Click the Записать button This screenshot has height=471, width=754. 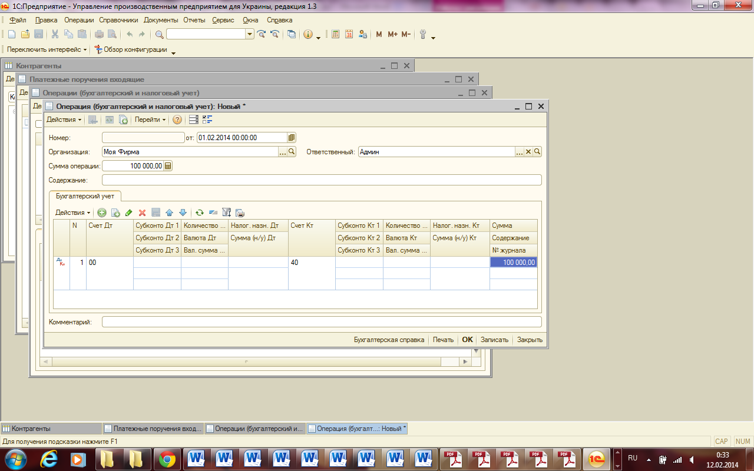[x=494, y=340]
